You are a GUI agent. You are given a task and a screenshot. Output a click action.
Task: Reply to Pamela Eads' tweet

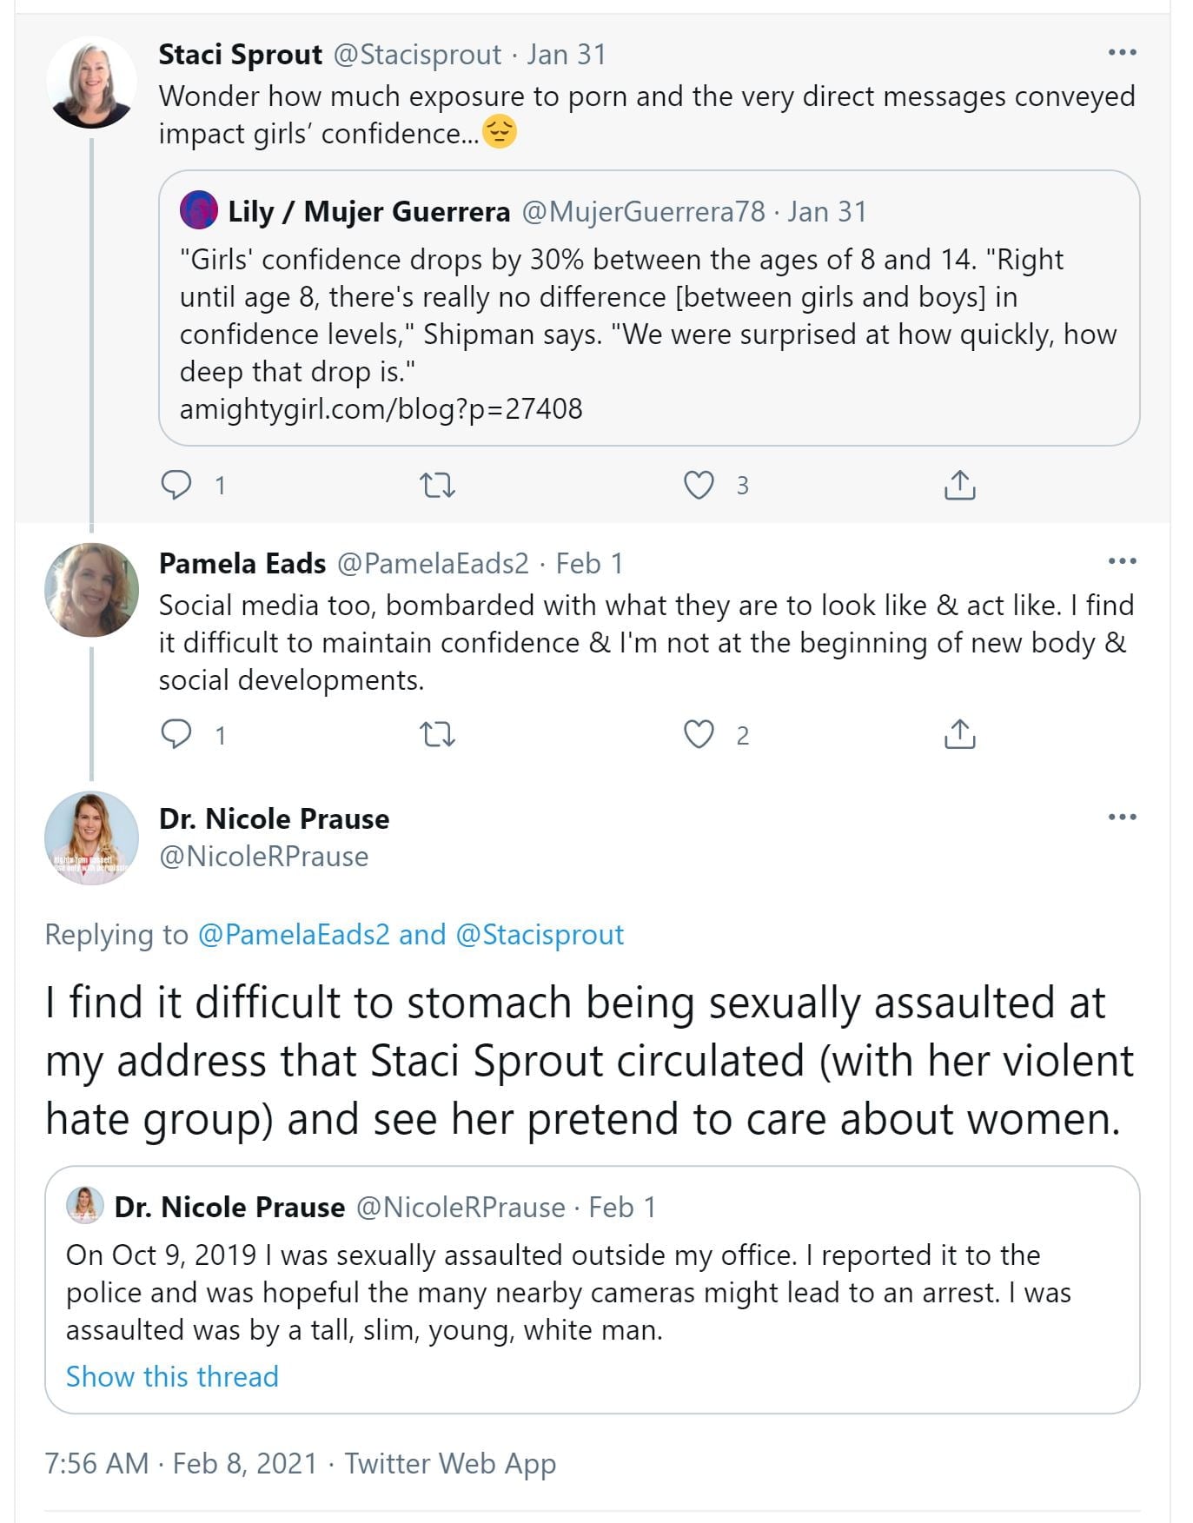tap(176, 735)
